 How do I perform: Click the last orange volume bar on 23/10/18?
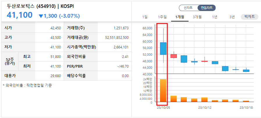tap(246, 101)
